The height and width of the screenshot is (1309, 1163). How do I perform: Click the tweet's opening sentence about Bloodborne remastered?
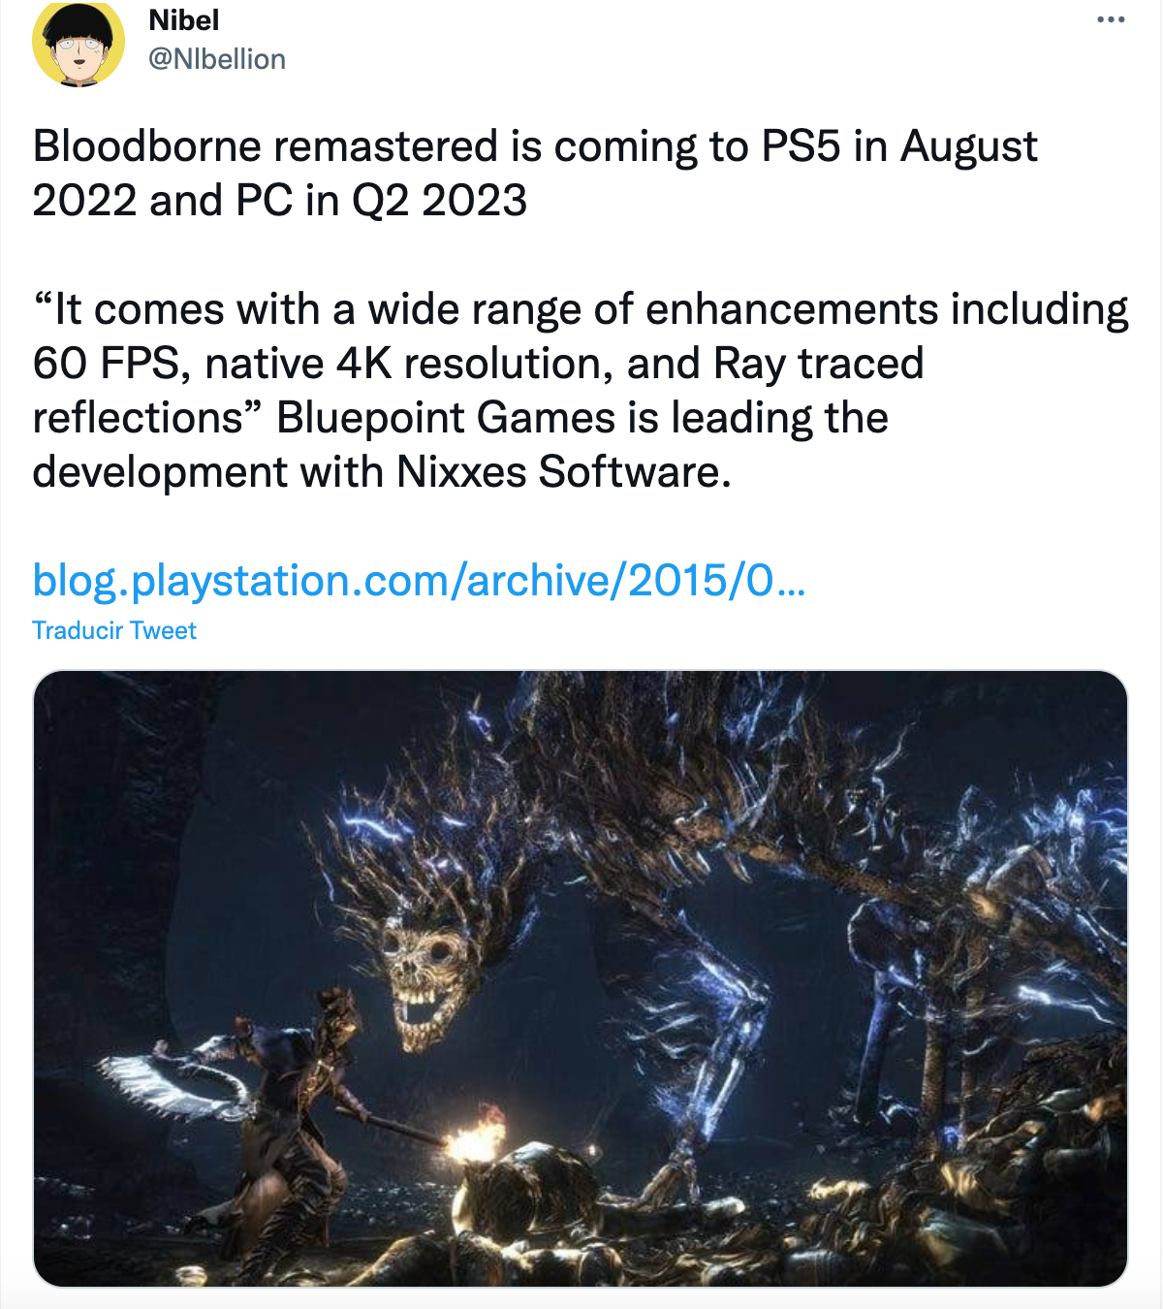click(535, 147)
